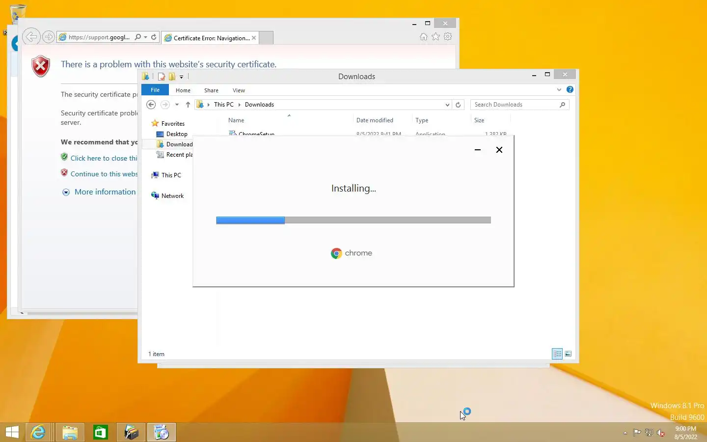Click the search magnifier in IE address bar

coord(138,37)
